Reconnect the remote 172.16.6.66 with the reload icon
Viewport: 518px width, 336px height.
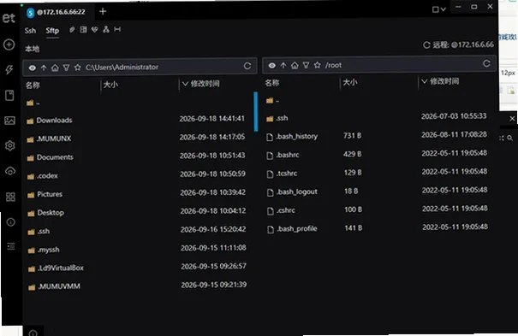point(426,44)
